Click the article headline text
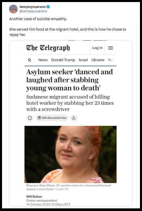142x211 pixels. [69, 80]
